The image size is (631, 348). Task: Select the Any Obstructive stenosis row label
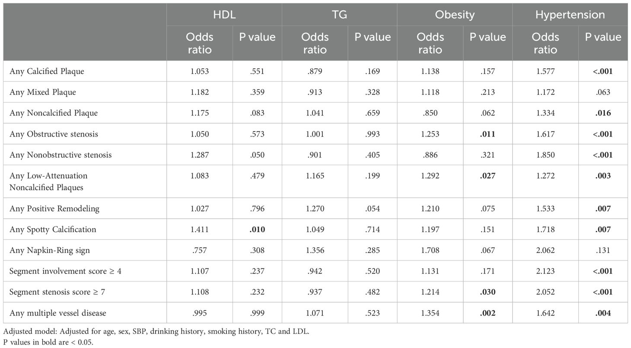click(x=54, y=134)
